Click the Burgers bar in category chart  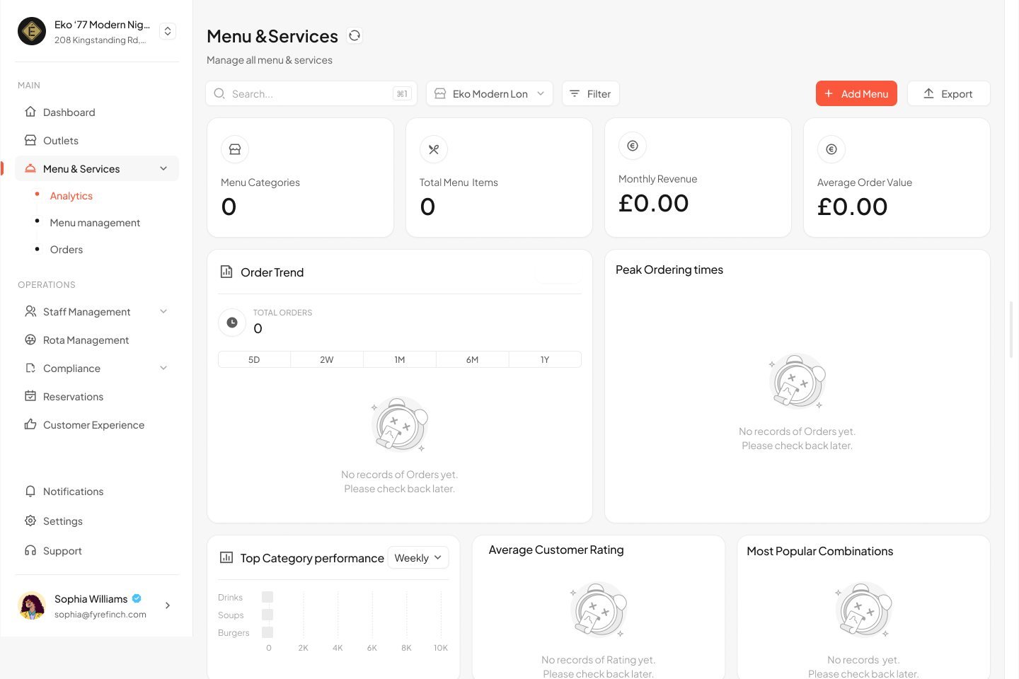point(267,632)
